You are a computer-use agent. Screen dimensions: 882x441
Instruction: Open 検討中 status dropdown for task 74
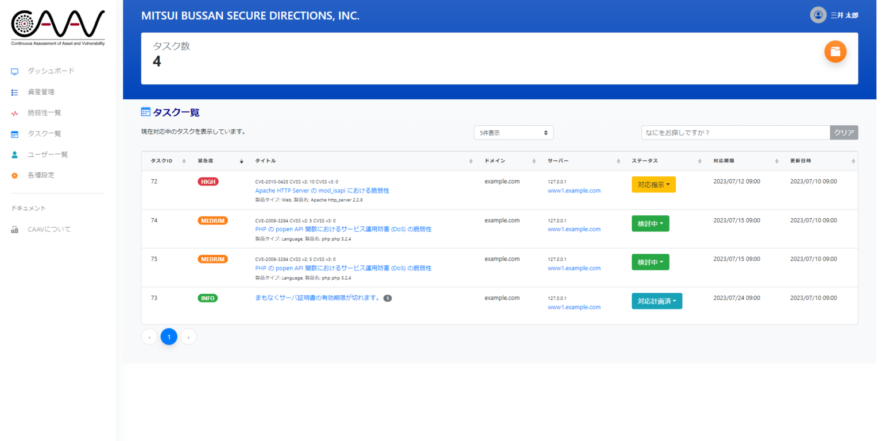tap(650, 223)
